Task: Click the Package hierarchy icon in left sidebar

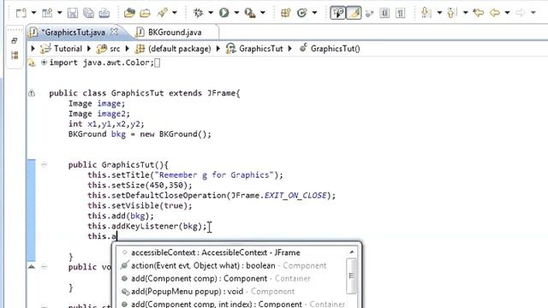Action: (x=15, y=55)
